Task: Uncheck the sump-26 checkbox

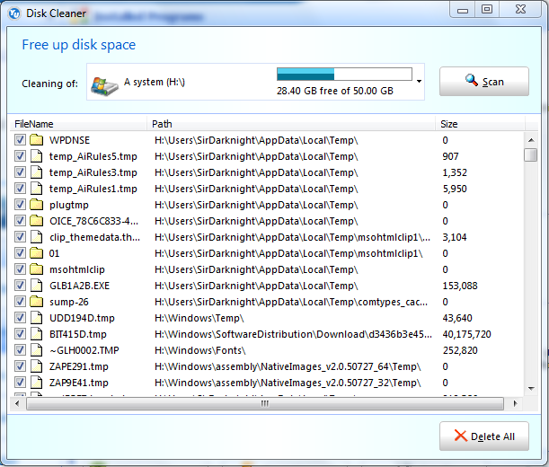Action: (x=20, y=302)
